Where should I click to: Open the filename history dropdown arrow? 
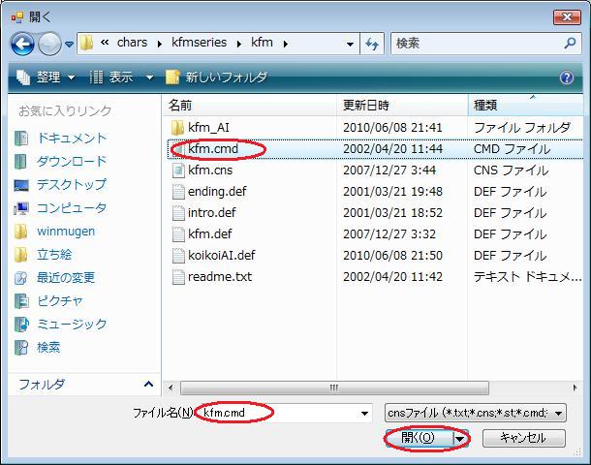364,414
